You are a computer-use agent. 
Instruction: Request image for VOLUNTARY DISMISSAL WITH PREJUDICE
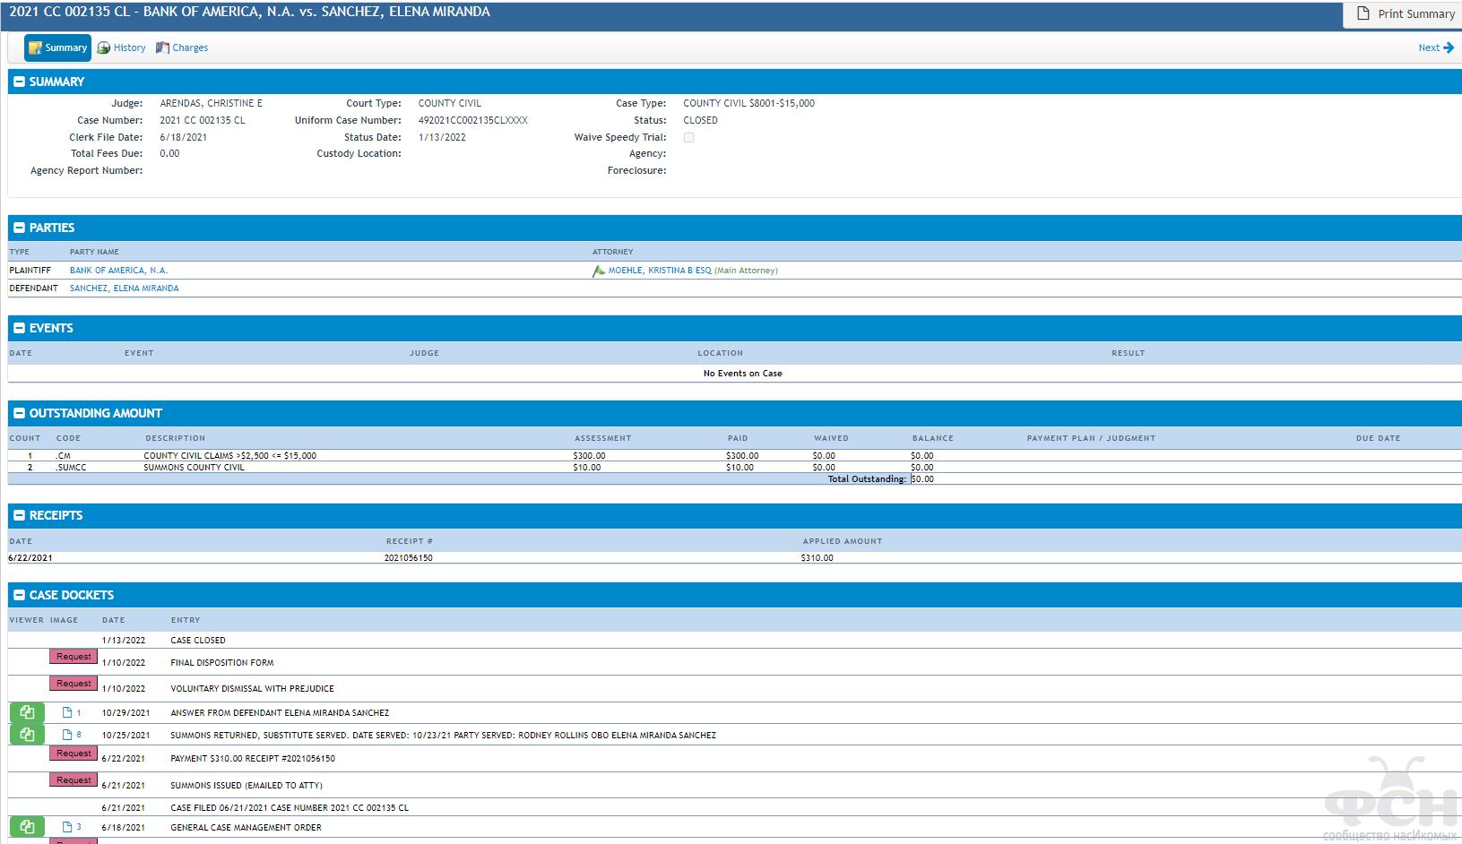(x=74, y=684)
